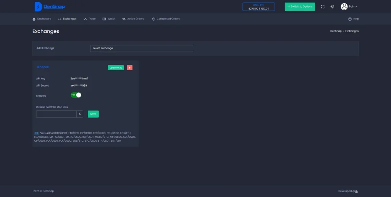This screenshot has height=197, width=391.
Task: Switch theme with the sun icon
Action: pos(332,6)
